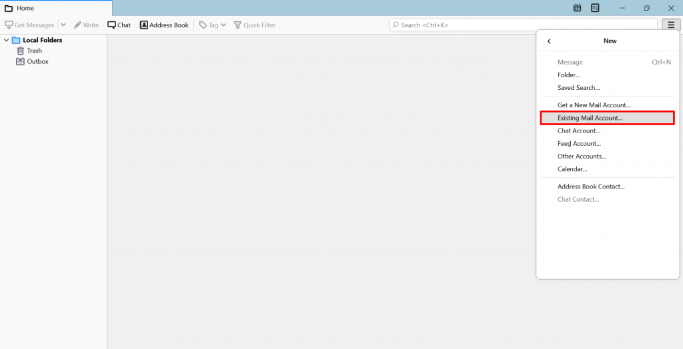
Task: Choose Message in the New menu
Action: point(608,62)
